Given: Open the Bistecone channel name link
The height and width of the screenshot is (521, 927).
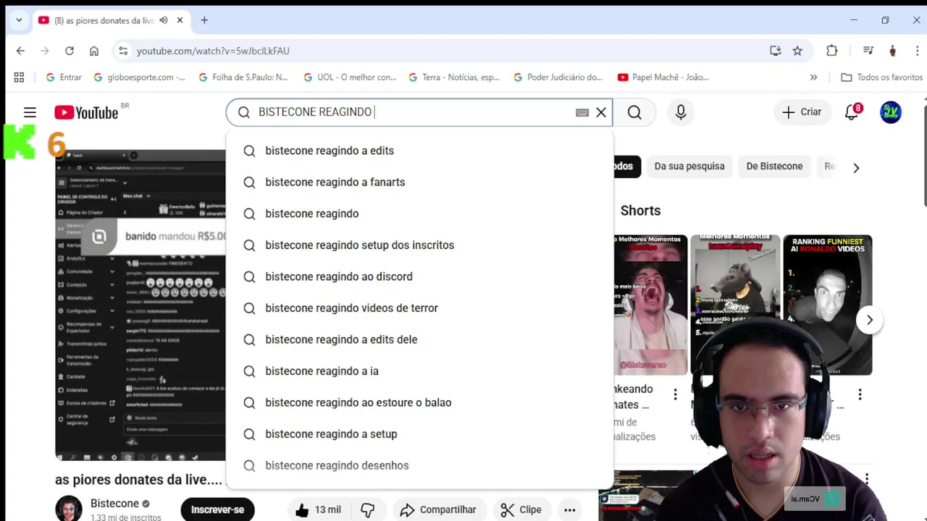Looking at the screenshot, I should 114,504.
